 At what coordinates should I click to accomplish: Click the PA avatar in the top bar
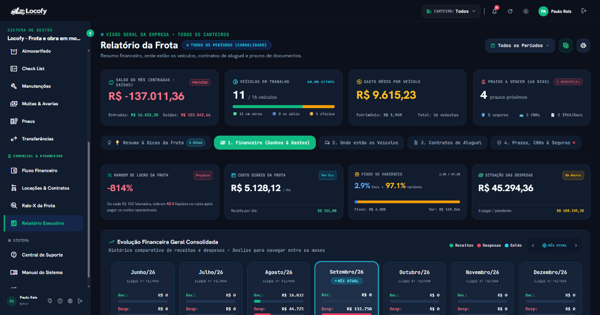pyautogui.click(x=543, y=12)
